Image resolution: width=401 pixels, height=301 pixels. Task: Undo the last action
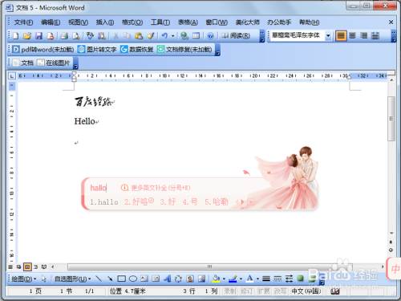(164, 36)
